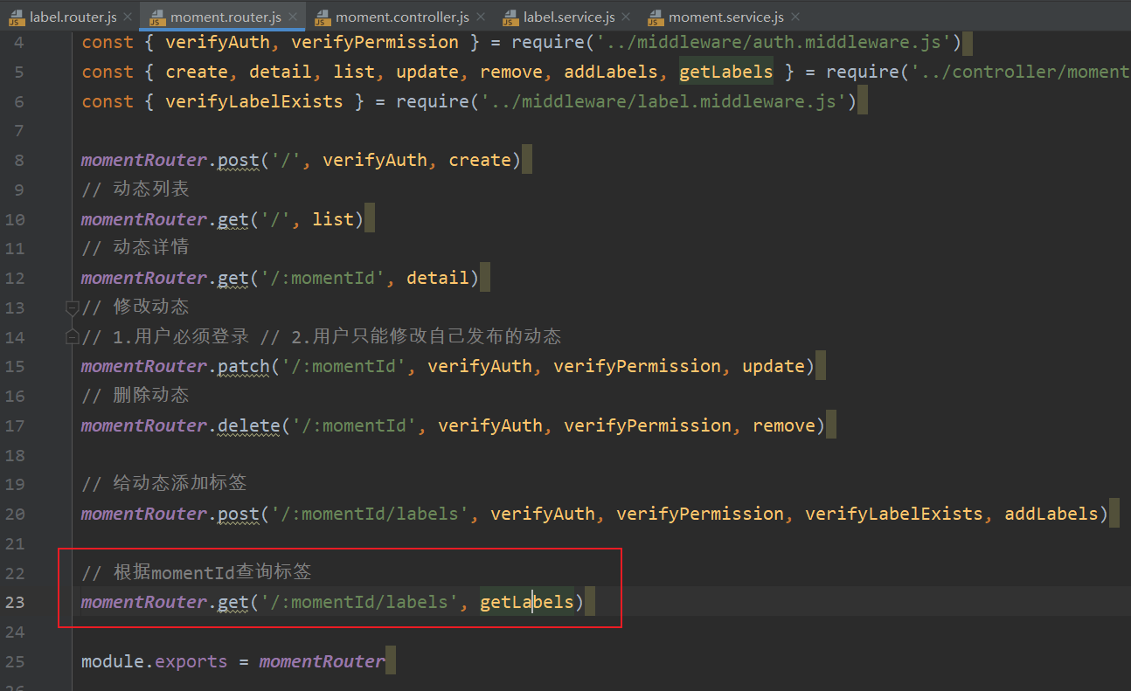Click the list handler on line 10
The image size is (1131, 691).
point(333,218)
